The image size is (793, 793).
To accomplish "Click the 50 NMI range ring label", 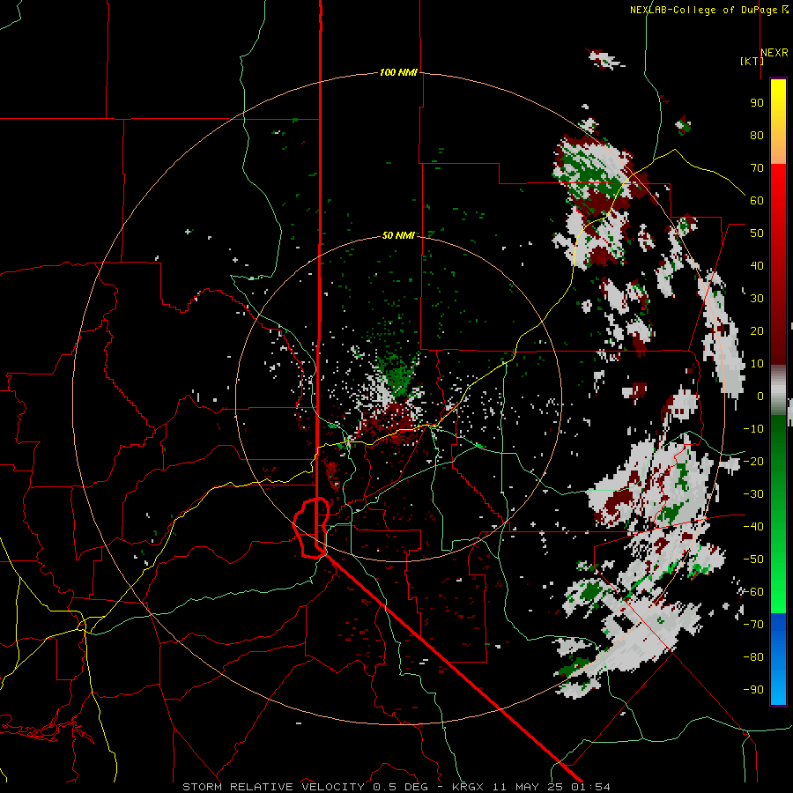I will coord(398,235).
